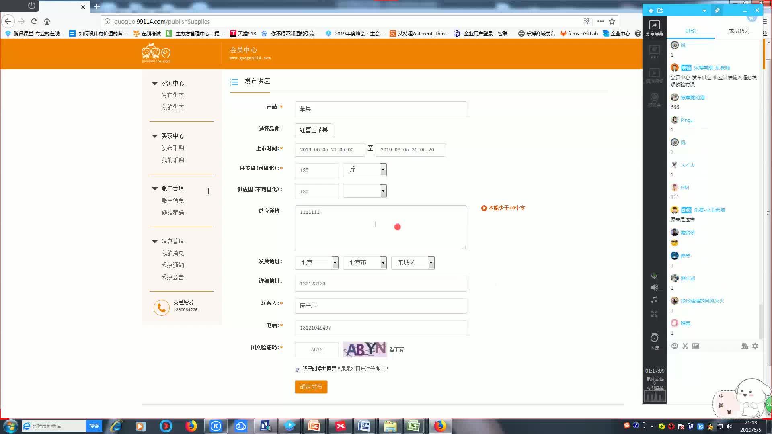772x434 pixels.
Task: Open 账户信息 in the sidebar
Action: click(172, 201)
